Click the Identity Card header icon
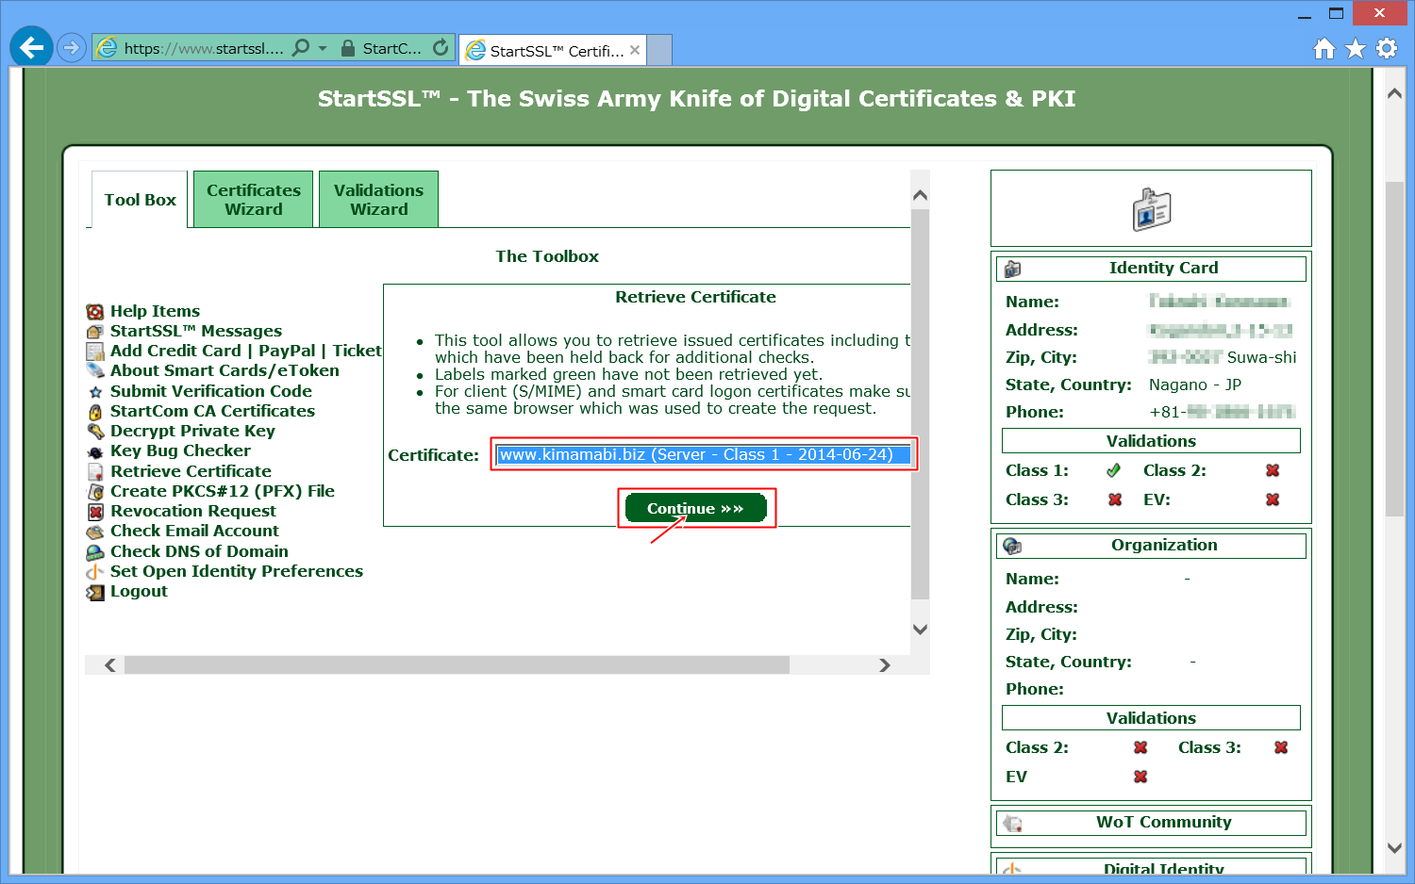The height and width of the screenshot is (884, 1415). pyautogui.click(x=1012, y=269)
